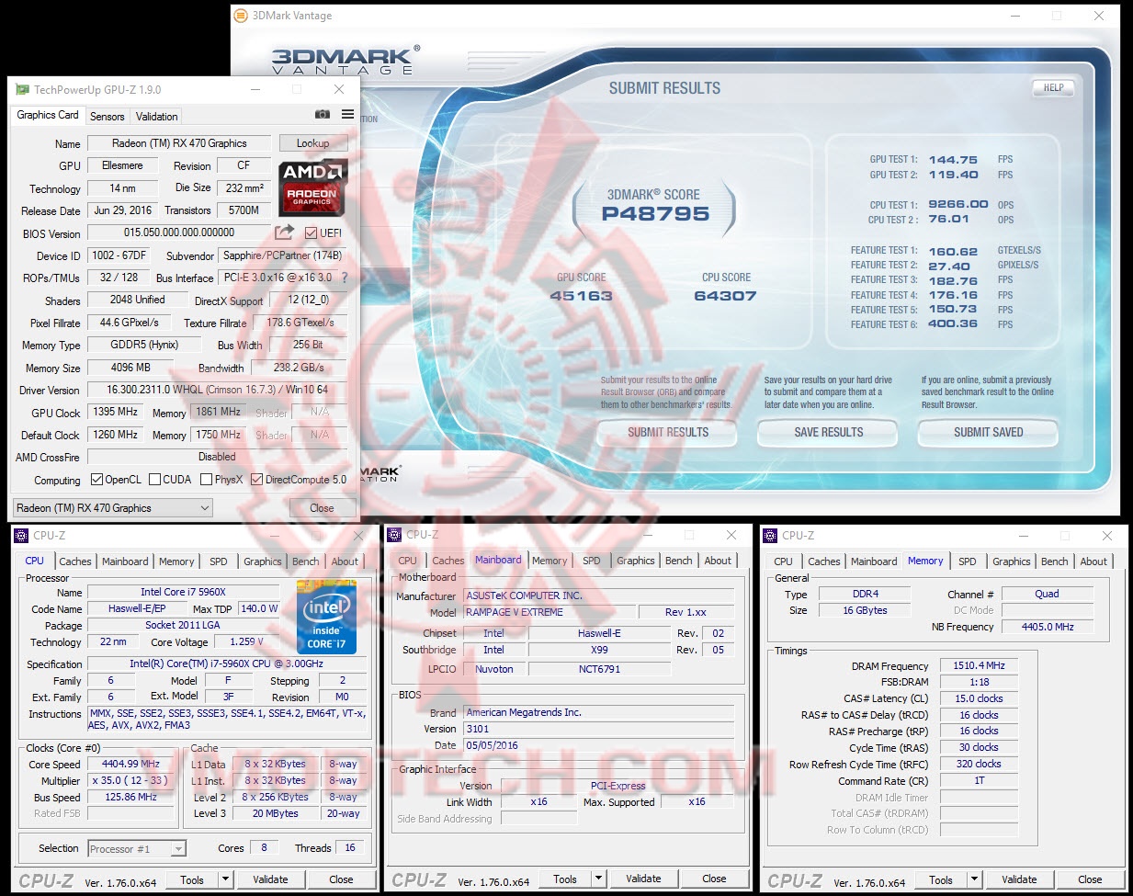Open the GPU-Z screenshot camera tool
1133x896 pixels.
(x=323, y=114)
